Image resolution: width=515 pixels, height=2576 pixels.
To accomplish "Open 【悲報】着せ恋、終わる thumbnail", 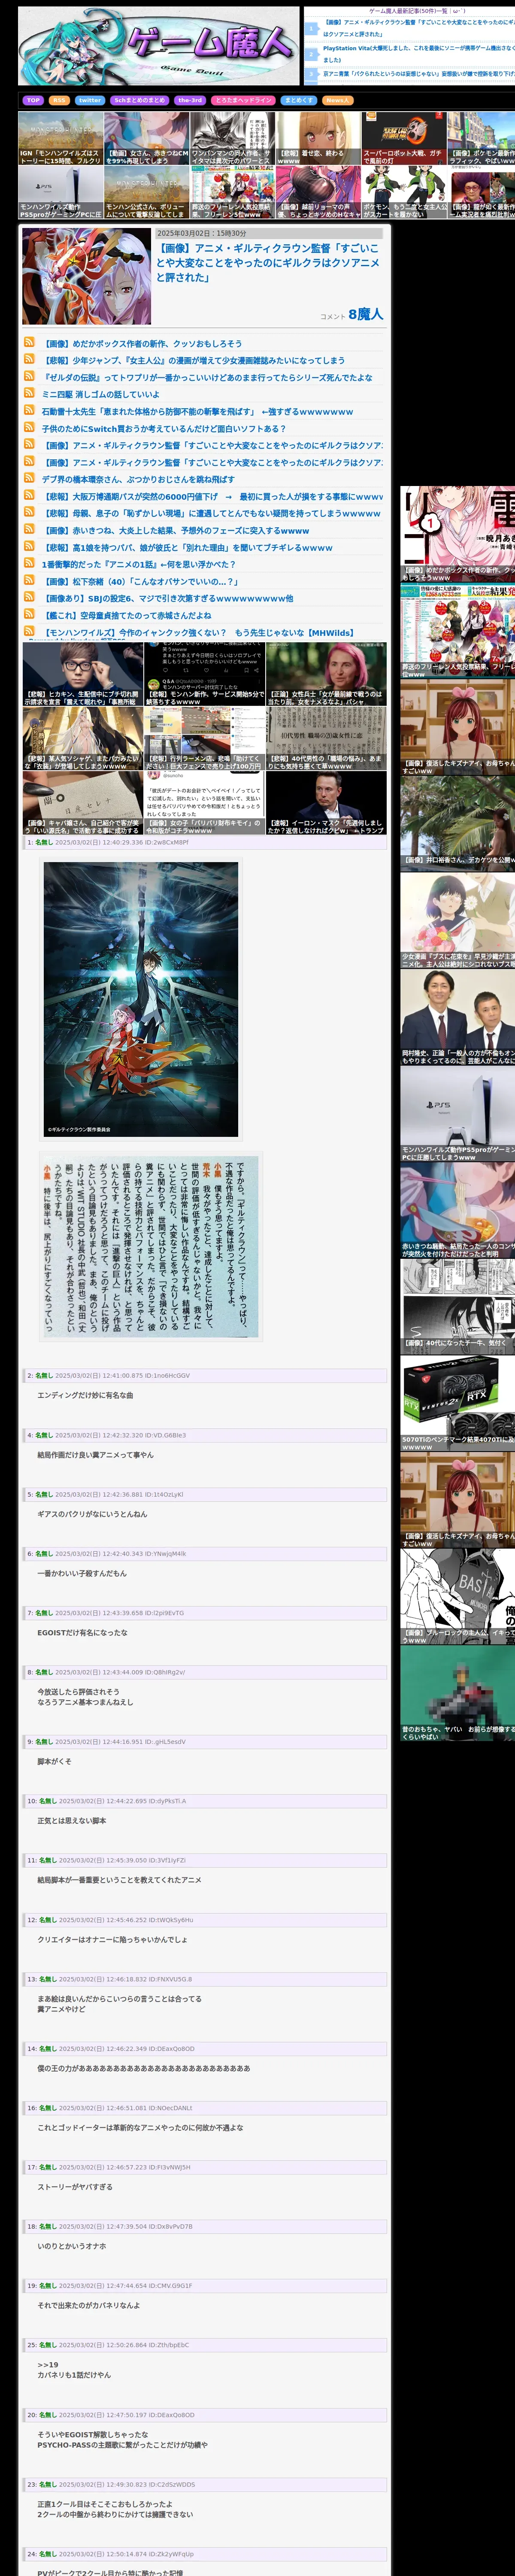I will (x=319, y=138).
